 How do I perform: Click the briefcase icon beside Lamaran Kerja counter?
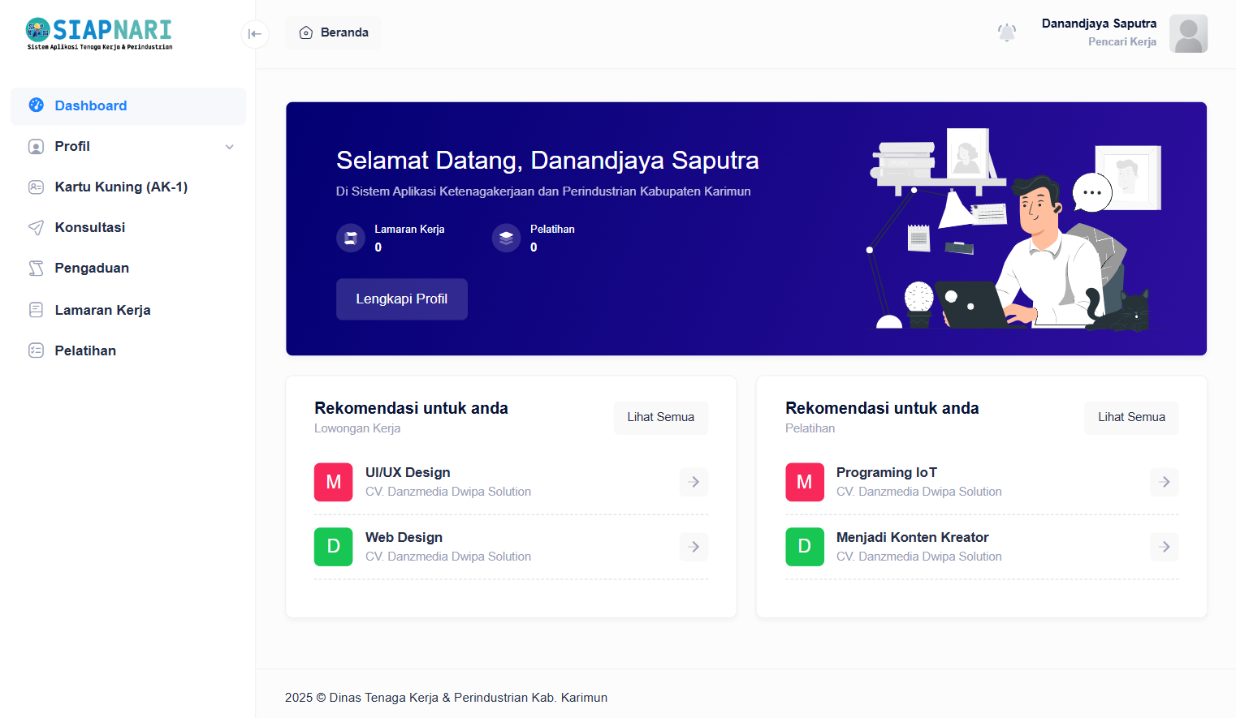click(351, 238)
